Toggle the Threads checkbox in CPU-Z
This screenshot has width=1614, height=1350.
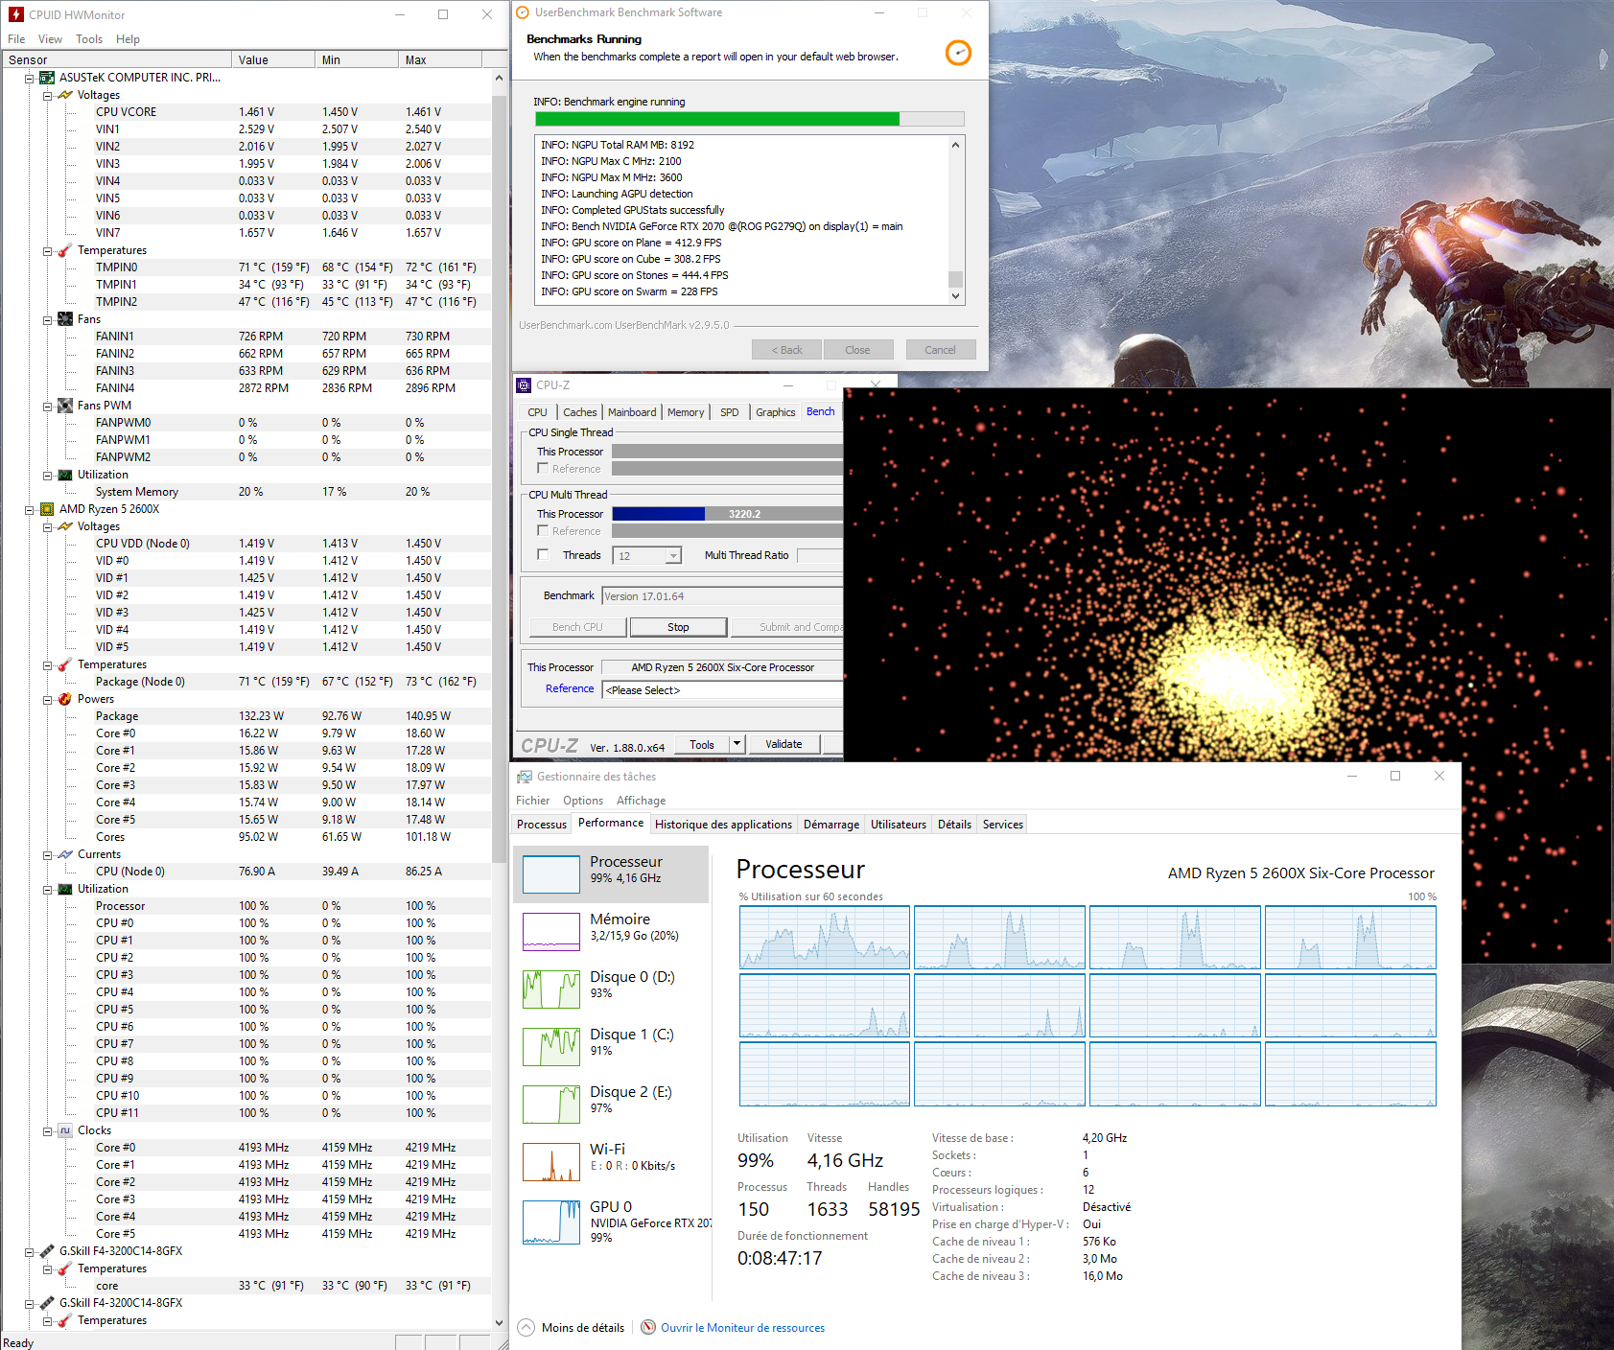[x=543, y=554]
